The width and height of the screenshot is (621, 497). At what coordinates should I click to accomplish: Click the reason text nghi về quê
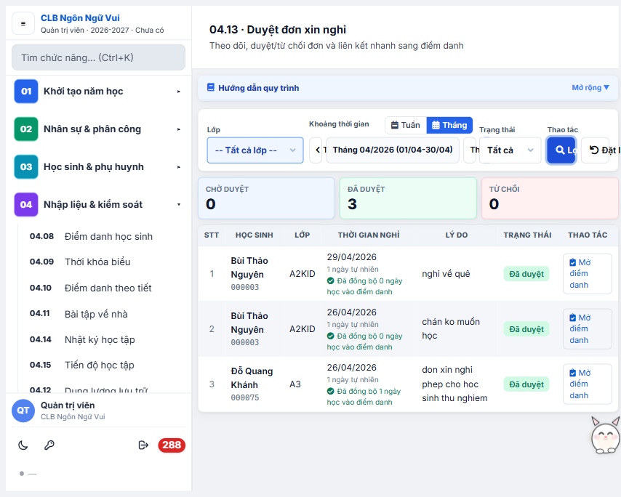click(446, 274)
